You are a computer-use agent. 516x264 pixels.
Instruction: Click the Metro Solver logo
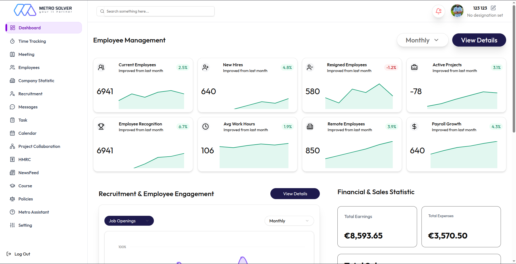(x=43, y=10)
